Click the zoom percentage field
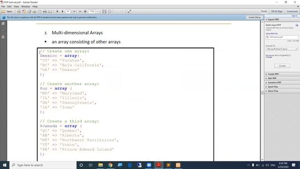 coord(92,11)
